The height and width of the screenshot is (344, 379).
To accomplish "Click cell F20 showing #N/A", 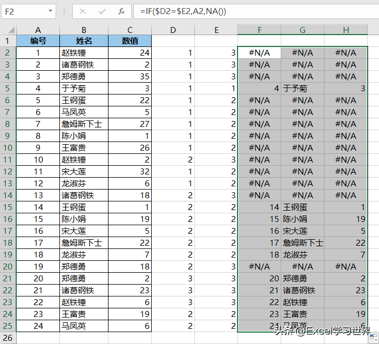I will [x=259, y=266].
